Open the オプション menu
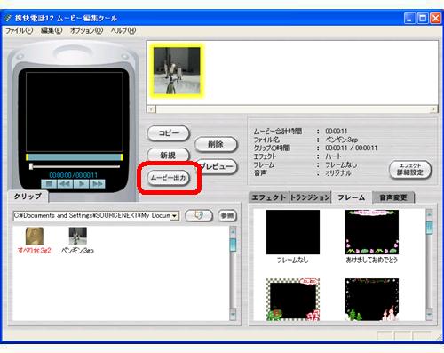This screenshot has height=353, width=444. pos(86,30)
